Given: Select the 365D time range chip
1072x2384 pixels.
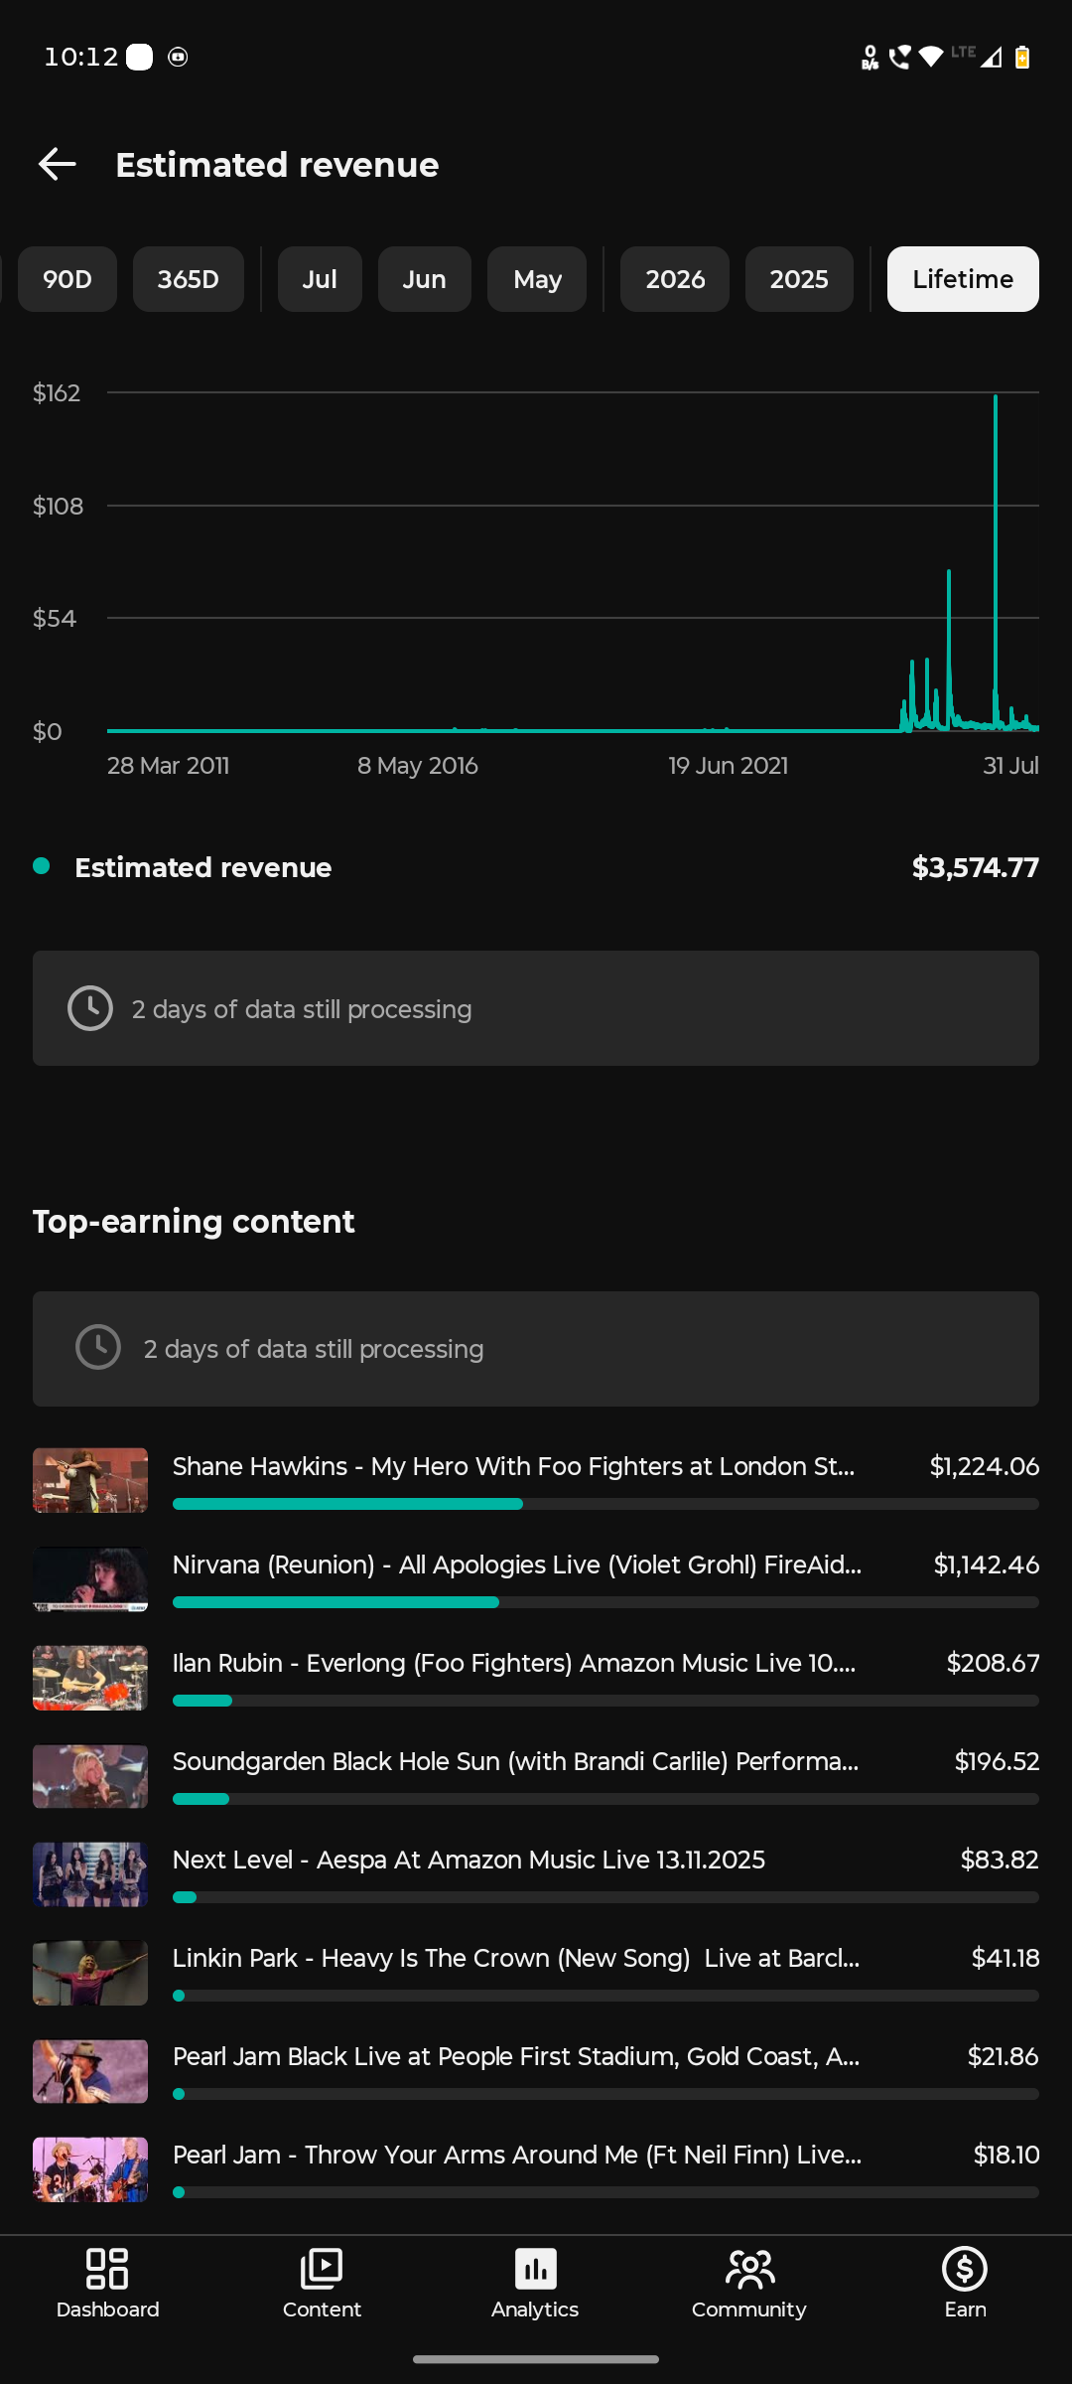Looking at the screenshot, I should (189, 279).
